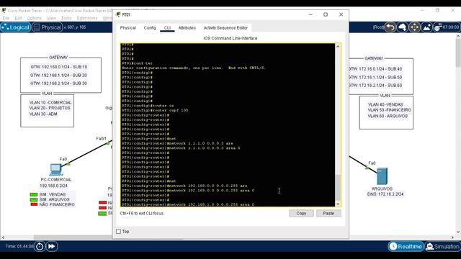Image resolution: width=461 pixels, height=259 pixels.
Task: Click the environment clock icon showing 07:09:00
Action: [447, 27]
